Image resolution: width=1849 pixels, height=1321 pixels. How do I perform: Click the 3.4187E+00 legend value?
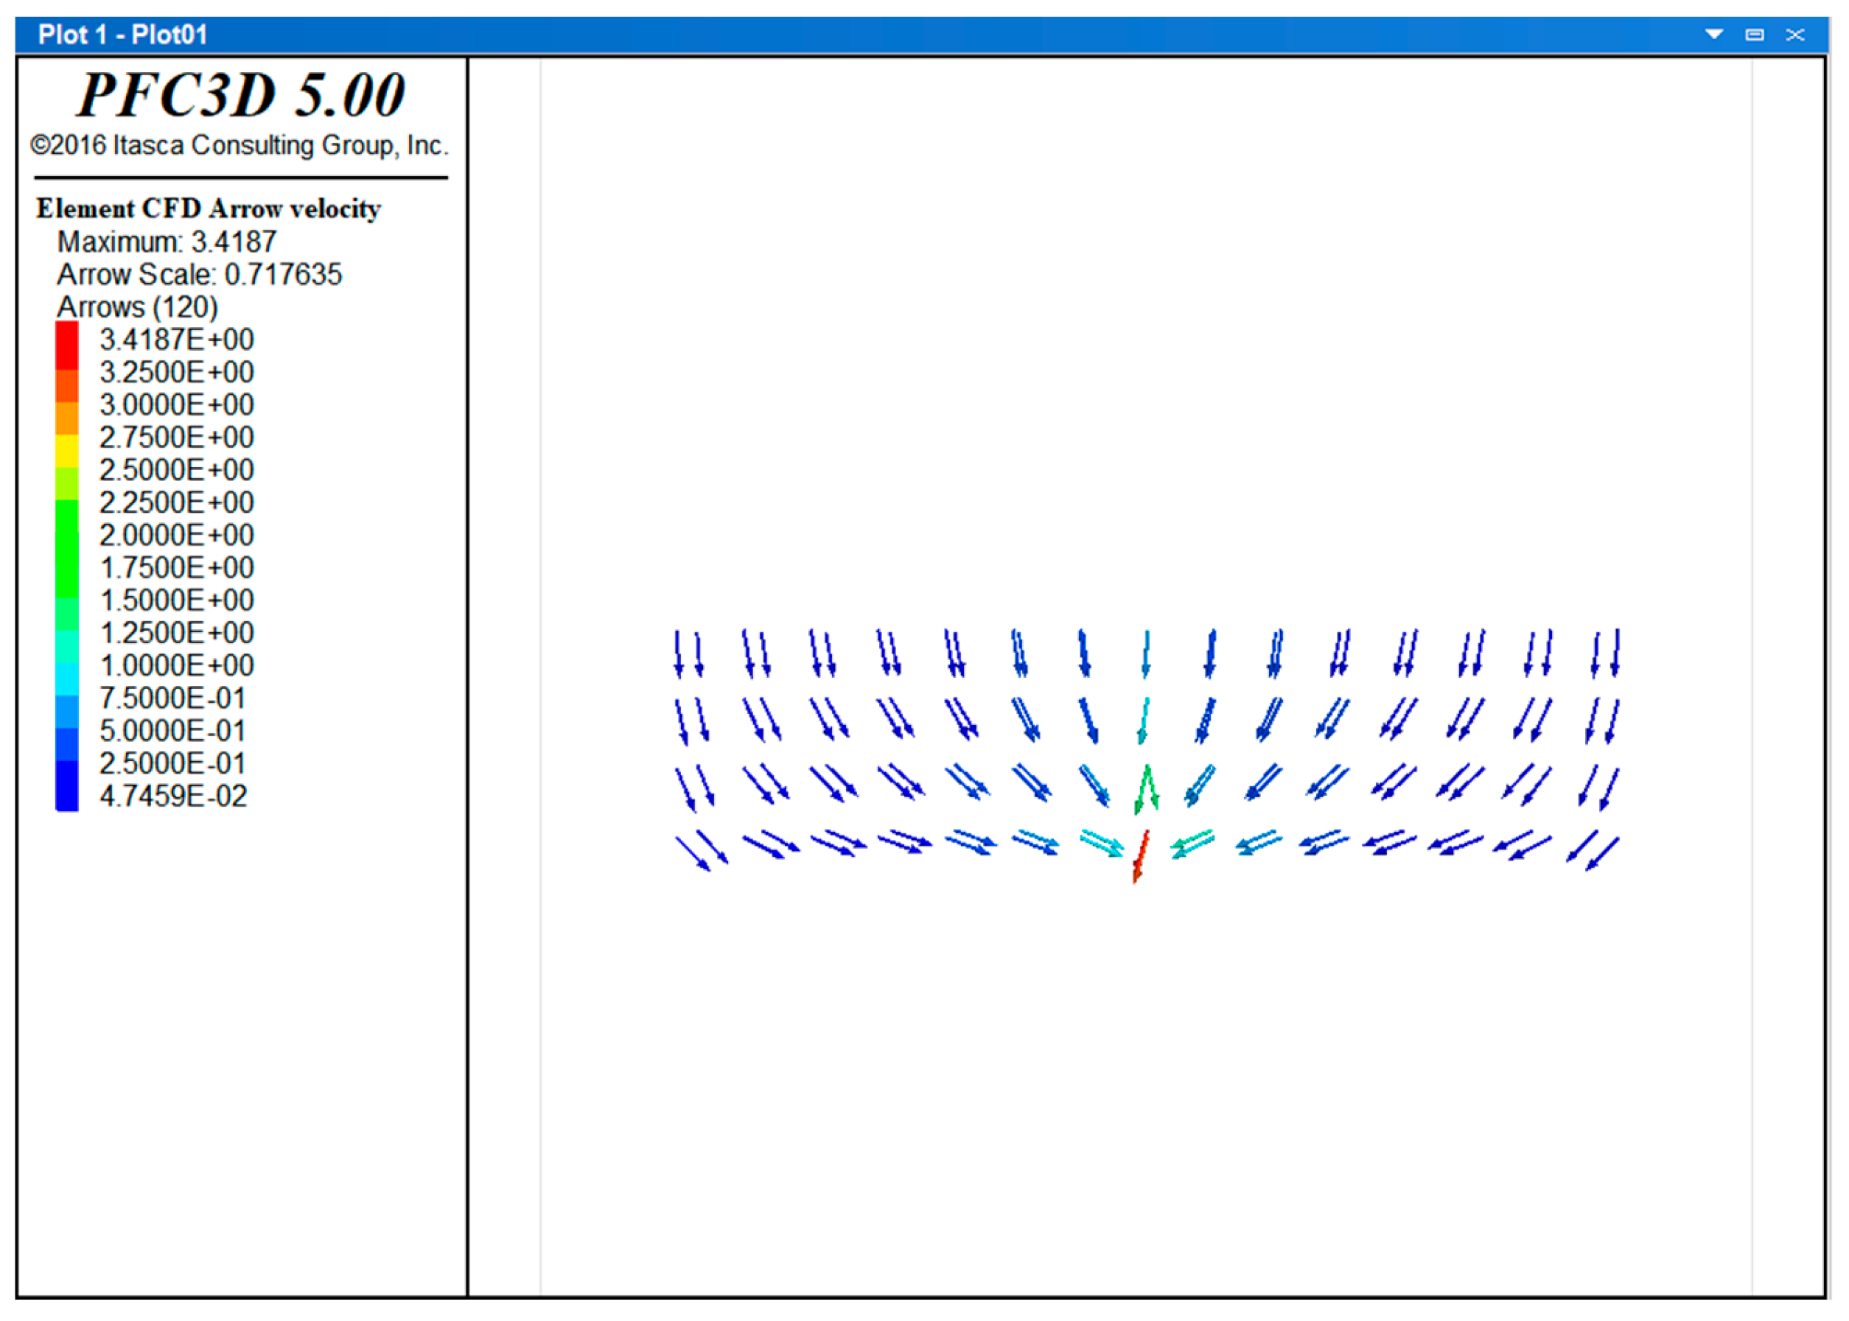tap(177, 339)
